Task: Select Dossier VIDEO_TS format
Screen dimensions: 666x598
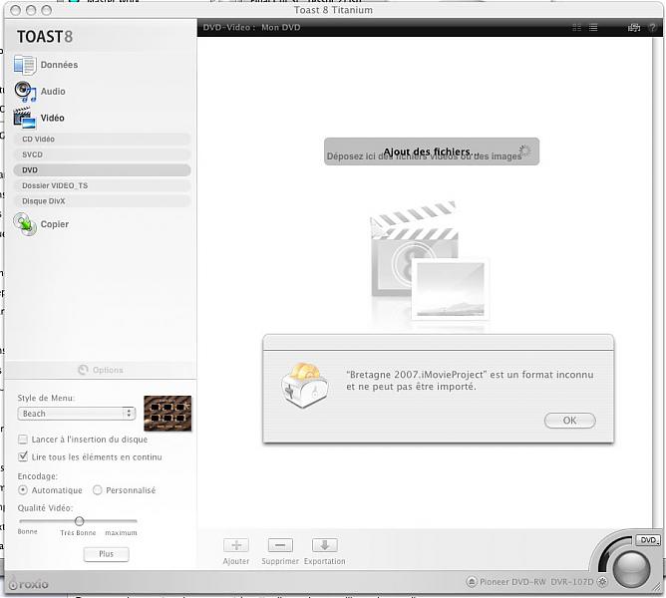Action: [x=102, y=185]
